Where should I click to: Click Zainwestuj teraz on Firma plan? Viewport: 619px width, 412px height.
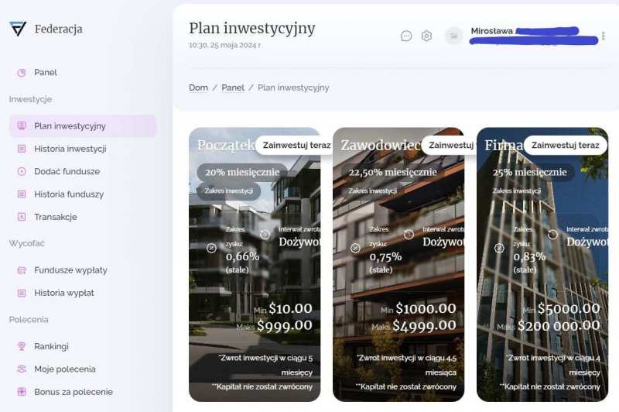pyautogui.click(x=566, y=146)
